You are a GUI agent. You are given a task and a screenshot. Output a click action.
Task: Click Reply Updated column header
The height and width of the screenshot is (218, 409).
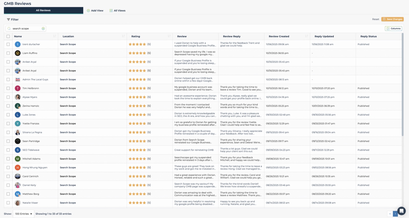(324, 36)
